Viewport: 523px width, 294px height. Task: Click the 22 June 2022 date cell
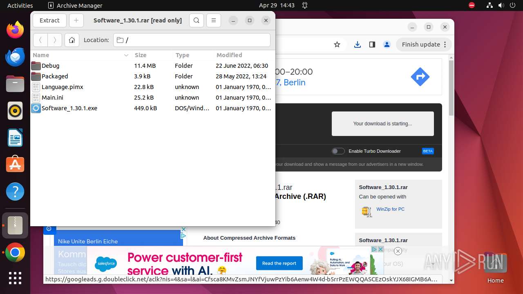point(242,66)
